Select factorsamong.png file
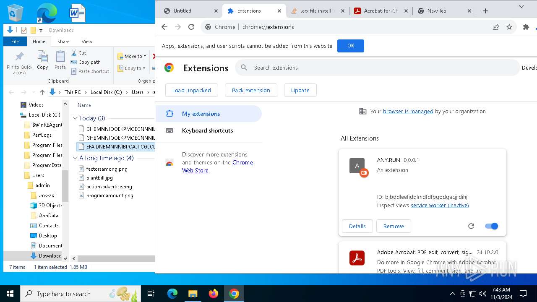537x302 pixels. (x=107, y=169)
